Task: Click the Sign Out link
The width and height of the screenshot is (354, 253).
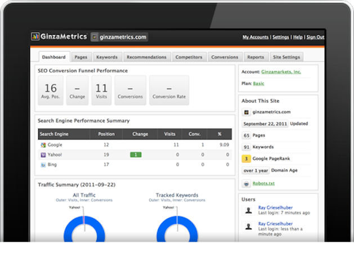Action: click(315, 37)
